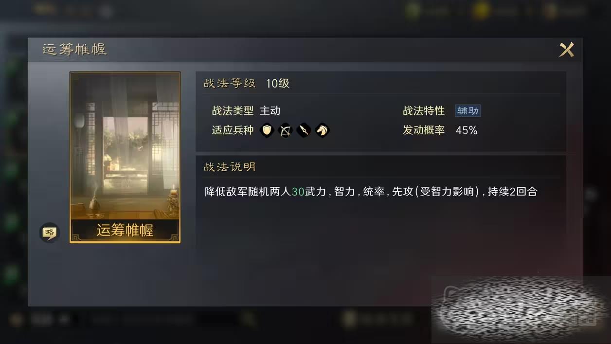Click the 适应兵种 label
Viewport: 611px width, 344px height.
[x=233, y=130]
